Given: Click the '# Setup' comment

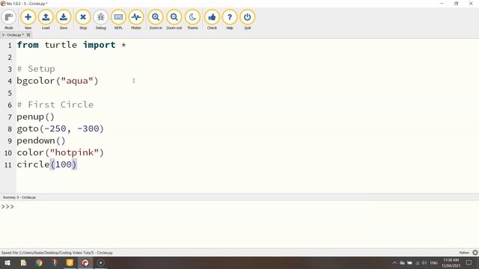Looking at the screenshot, I should (36, 69).
